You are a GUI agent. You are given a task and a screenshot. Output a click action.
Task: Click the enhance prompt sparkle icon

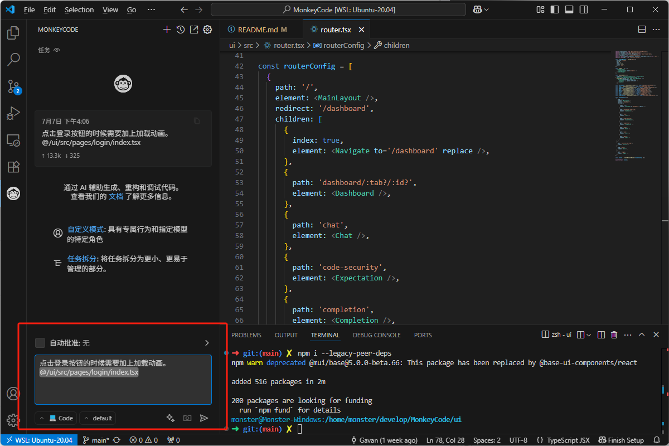pyautogui.click(x=171, y=418)
